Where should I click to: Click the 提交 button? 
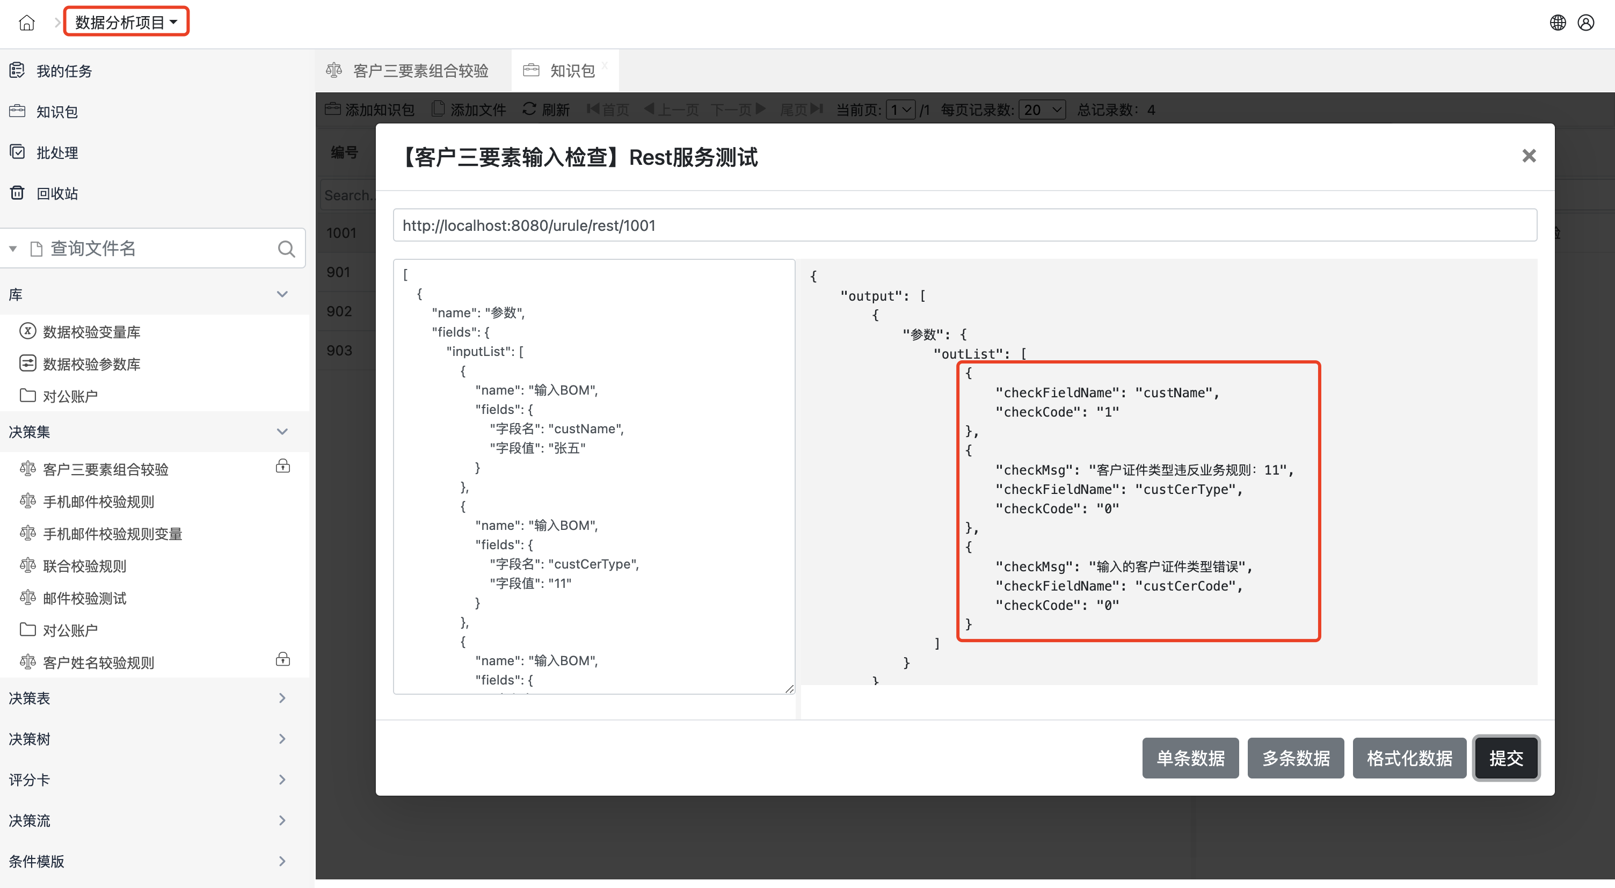point(1506,758)
